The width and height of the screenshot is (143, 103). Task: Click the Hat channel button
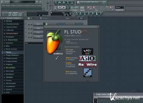[38, 33]
